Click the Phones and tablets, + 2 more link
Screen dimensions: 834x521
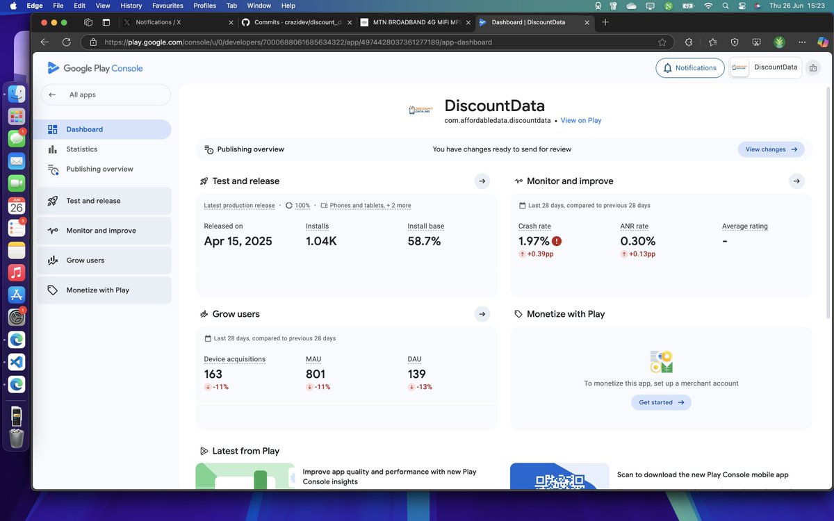click(x=370, y=206)
